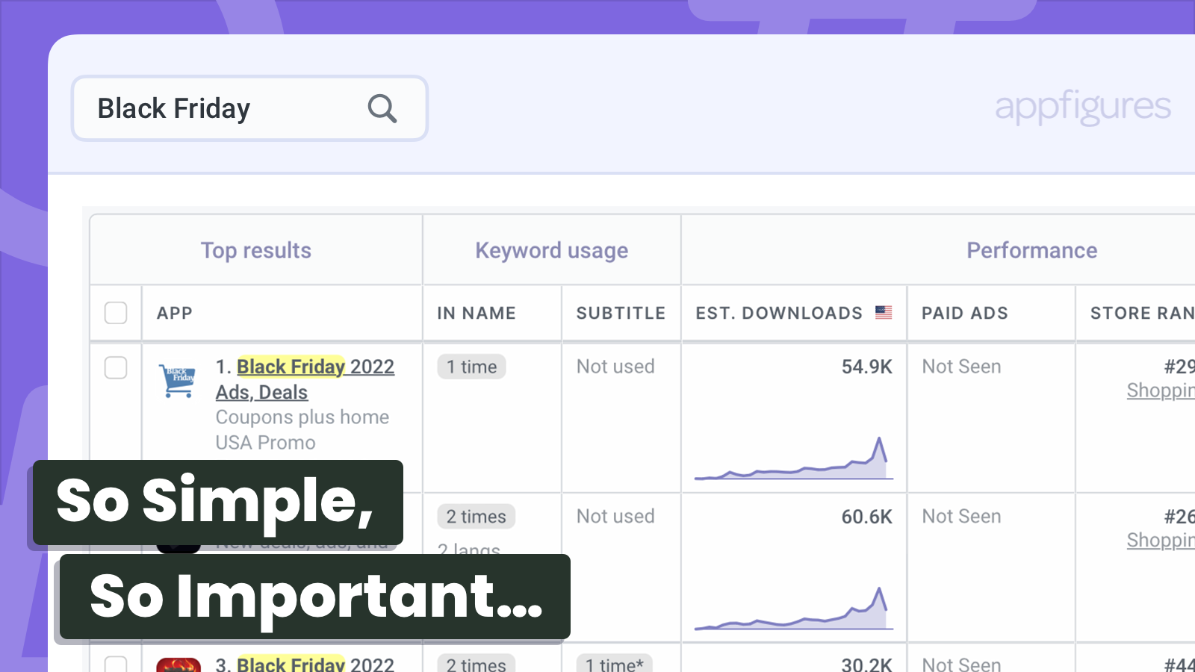Tick the checkbox of row 3
Screen dimensions: 1195x672
pos(116,664)
